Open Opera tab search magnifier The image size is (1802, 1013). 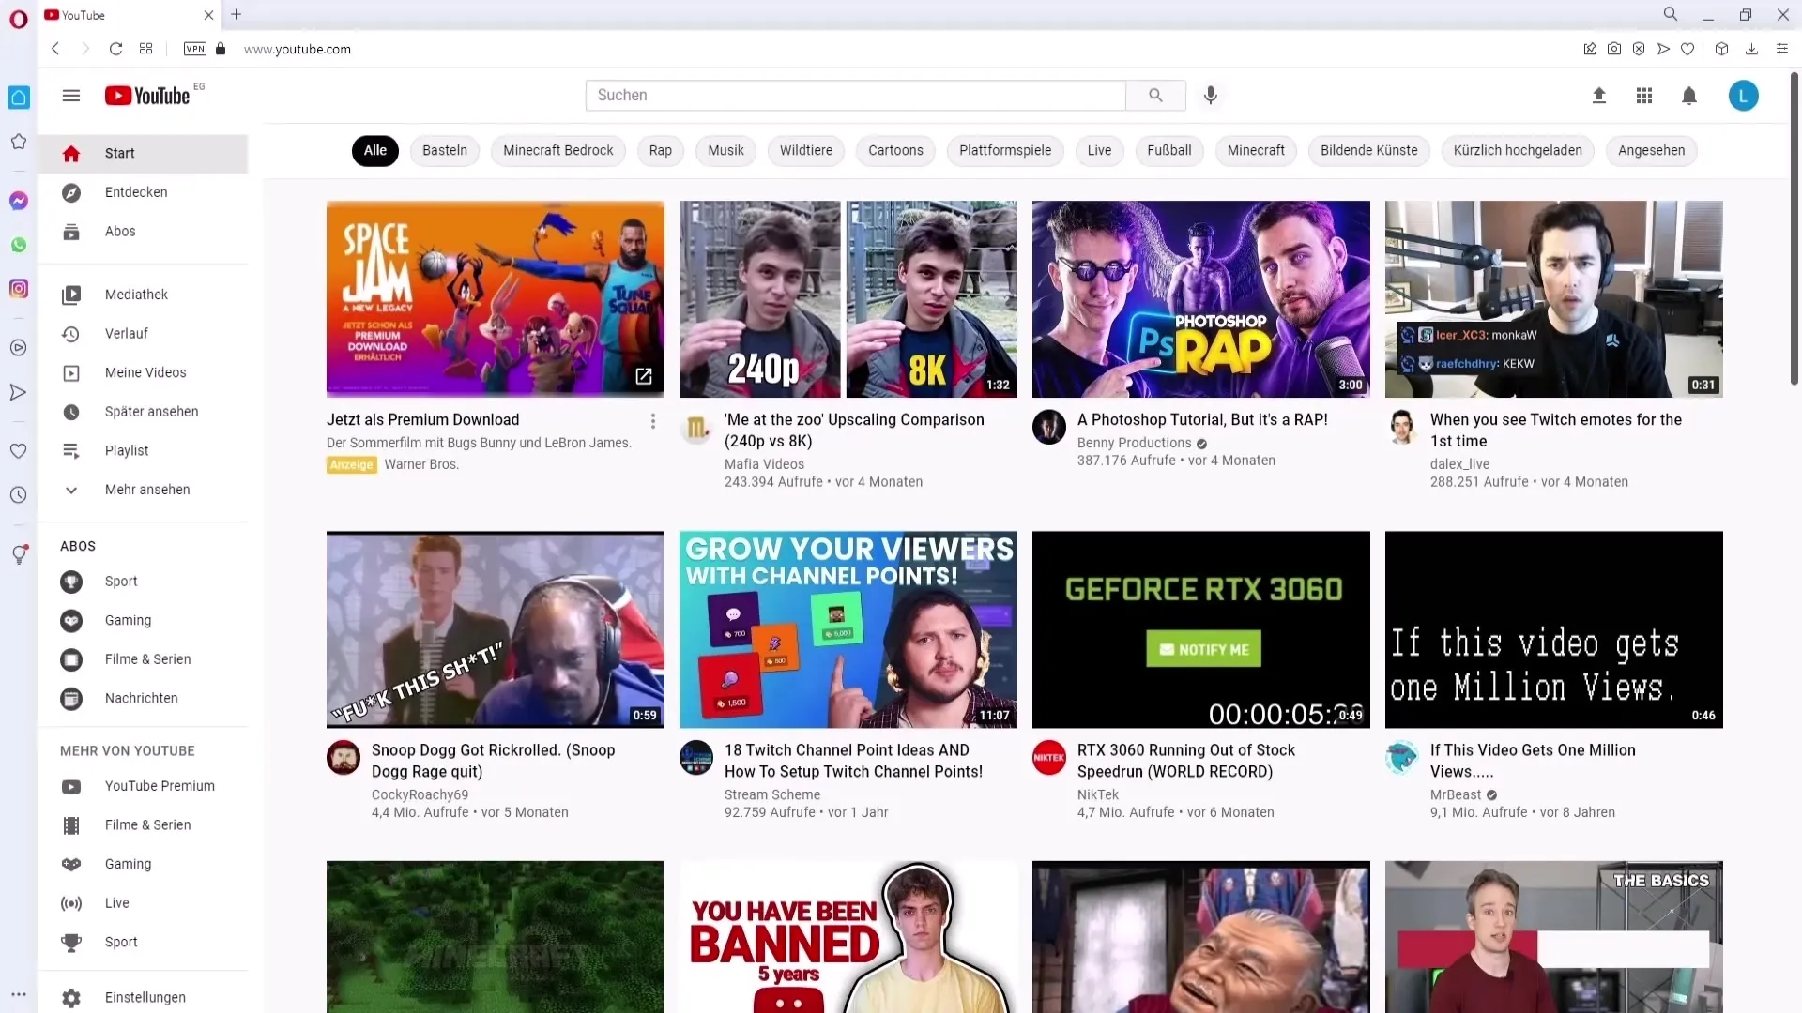pyautogui.click(x=1671, y=14)
